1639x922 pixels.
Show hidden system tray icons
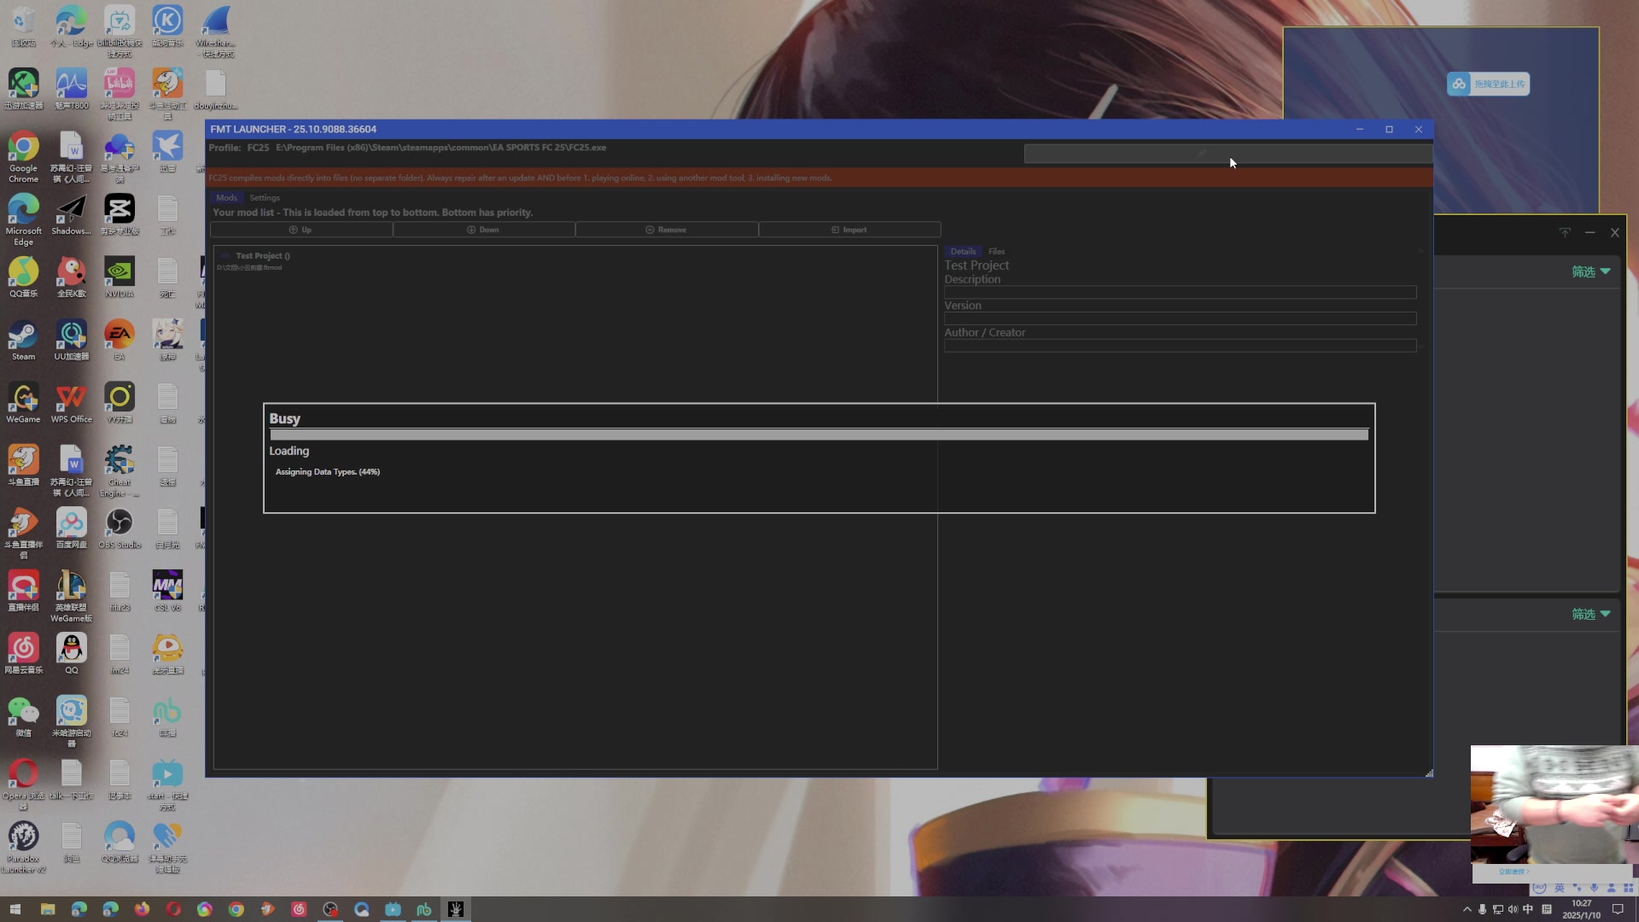pos(1467,909)
